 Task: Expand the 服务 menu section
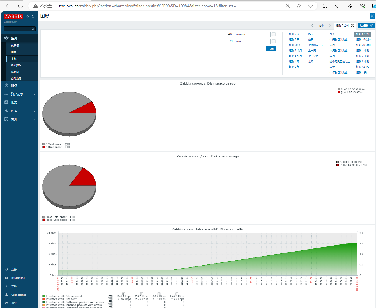[20, 86]
